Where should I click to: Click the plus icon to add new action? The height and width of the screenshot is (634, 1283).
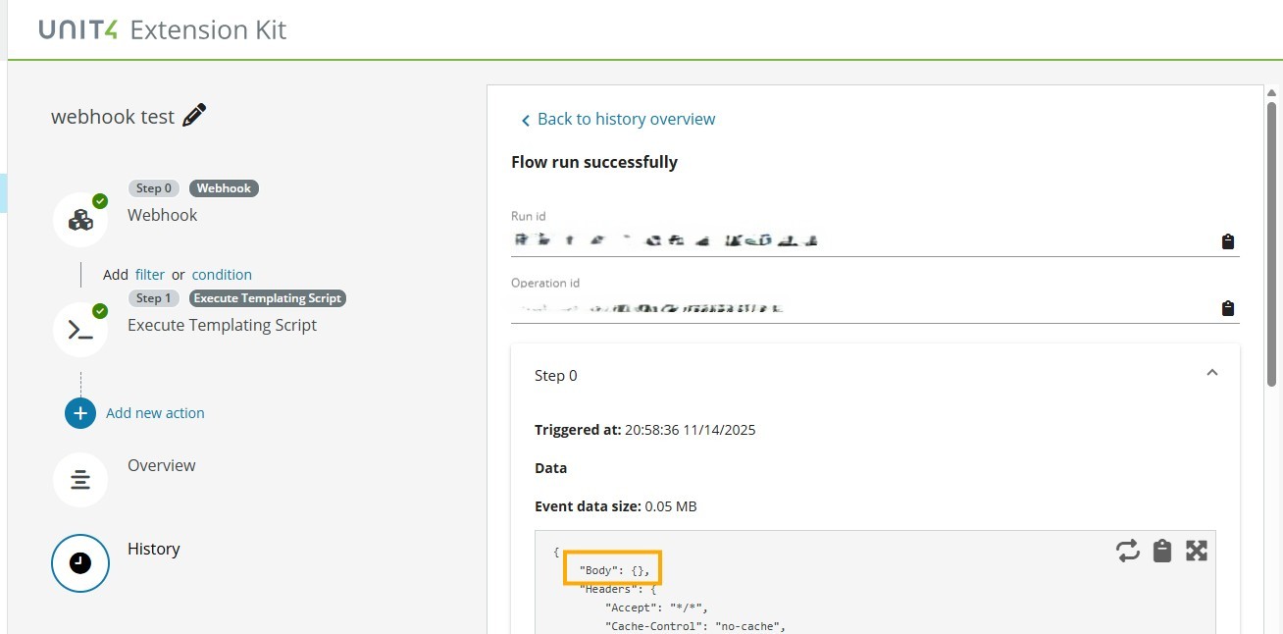click(80, 413)
